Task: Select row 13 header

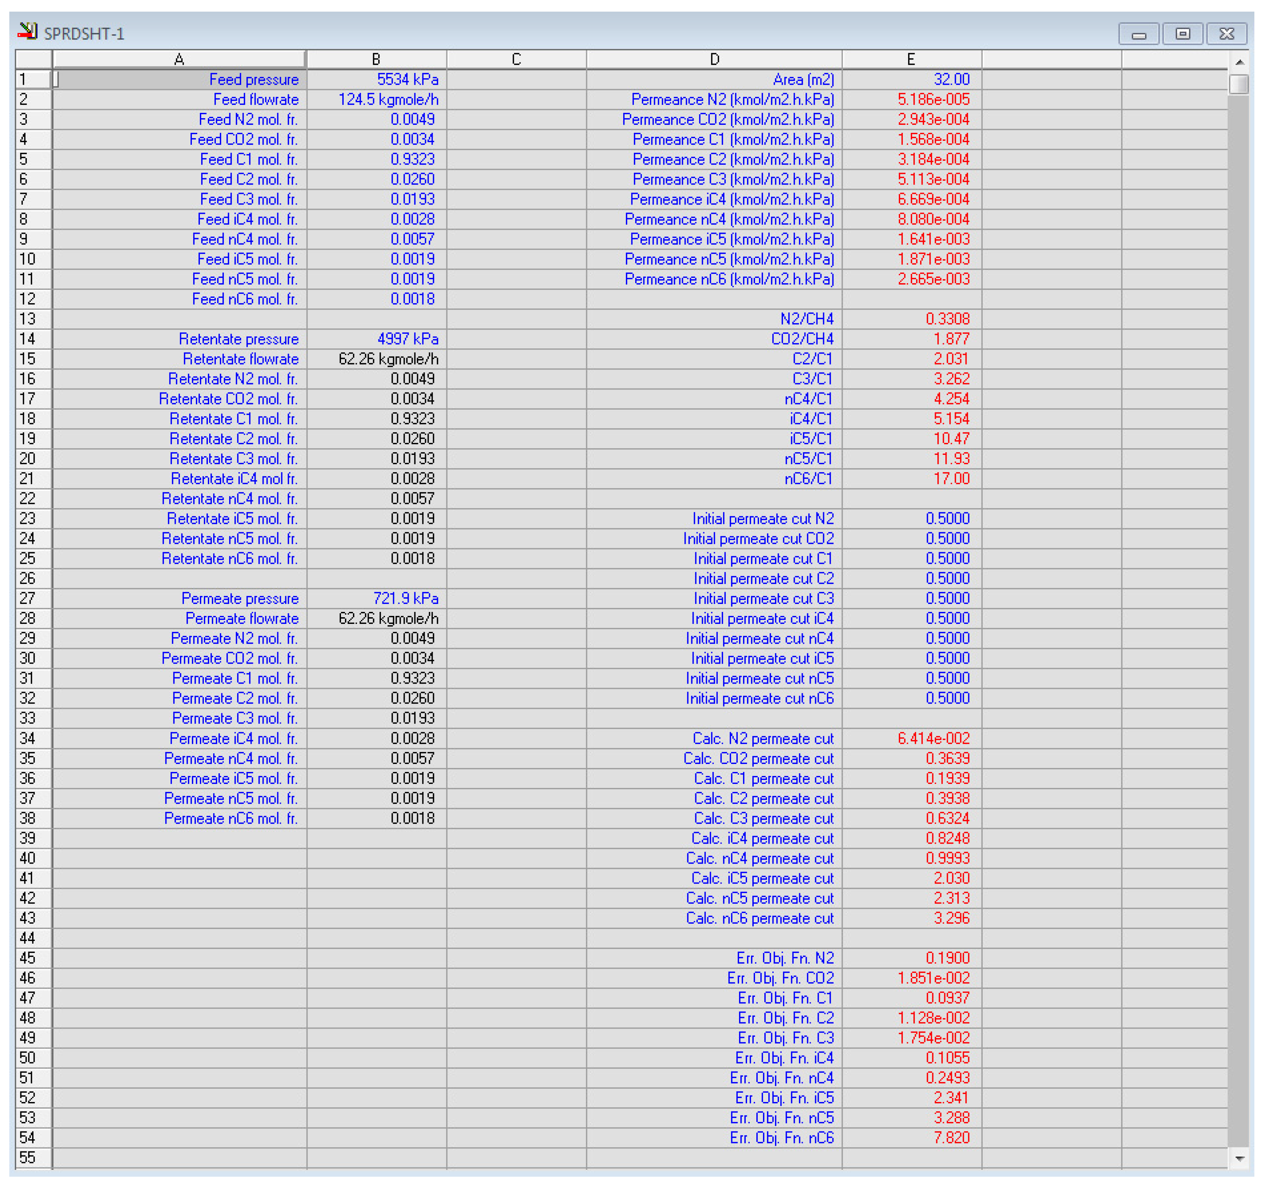Action: [x=33, y=319]
